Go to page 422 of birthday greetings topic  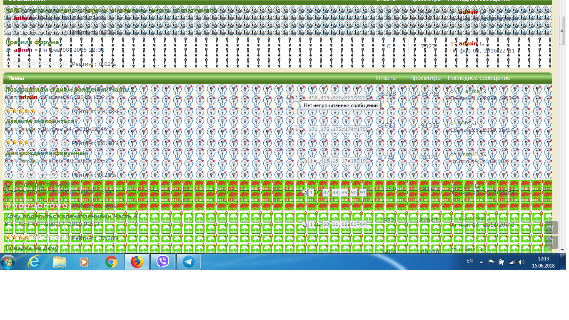click(x=362, y=97)
